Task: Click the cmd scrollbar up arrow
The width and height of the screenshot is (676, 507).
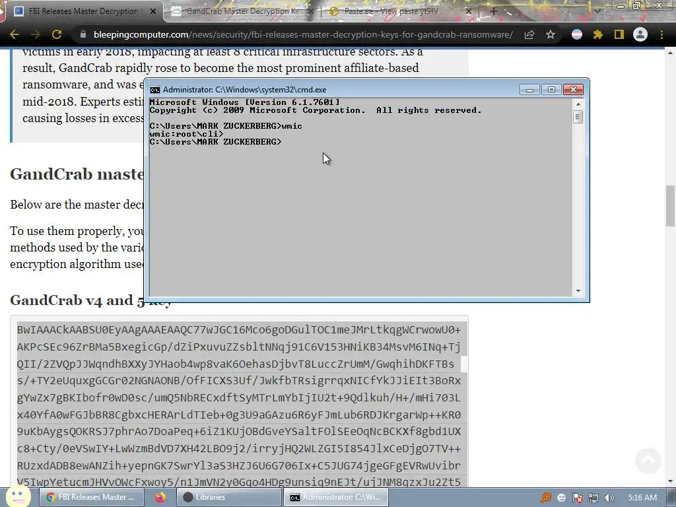Action: pos(578,104)
